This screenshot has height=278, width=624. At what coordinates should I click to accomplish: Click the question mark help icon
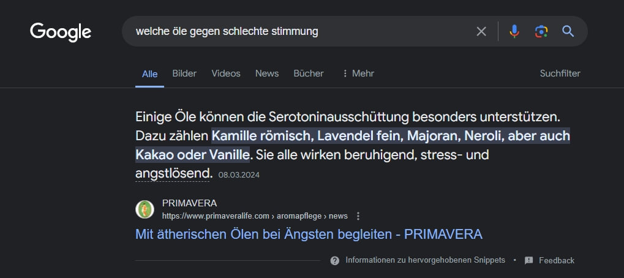tap(335, 260)
